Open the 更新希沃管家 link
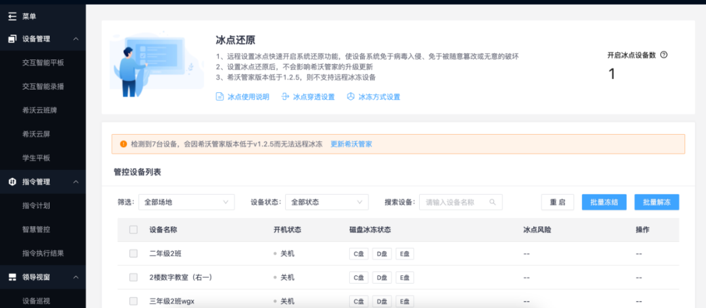This screenshot has width=706, height=308. click(351, 144)
